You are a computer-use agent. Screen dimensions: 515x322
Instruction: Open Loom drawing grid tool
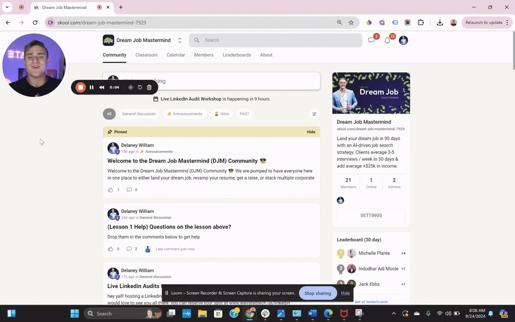(x=131, y=87)
